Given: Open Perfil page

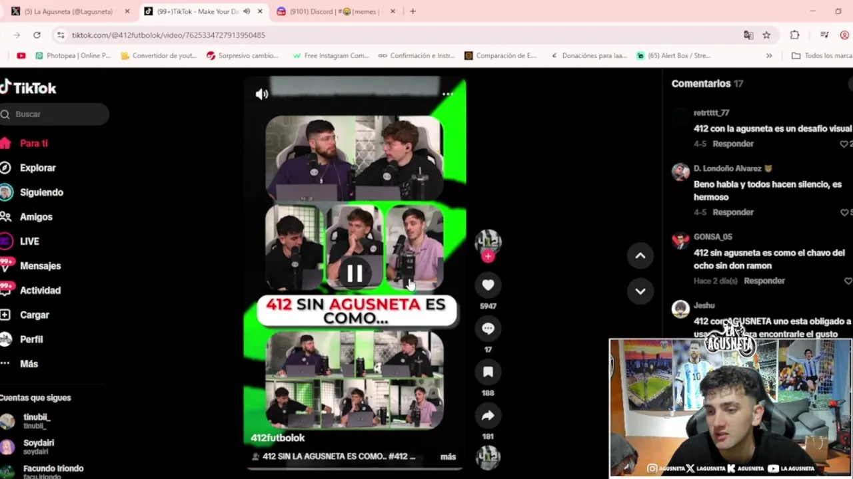Looking at the screenshot, I should [31, 339].
